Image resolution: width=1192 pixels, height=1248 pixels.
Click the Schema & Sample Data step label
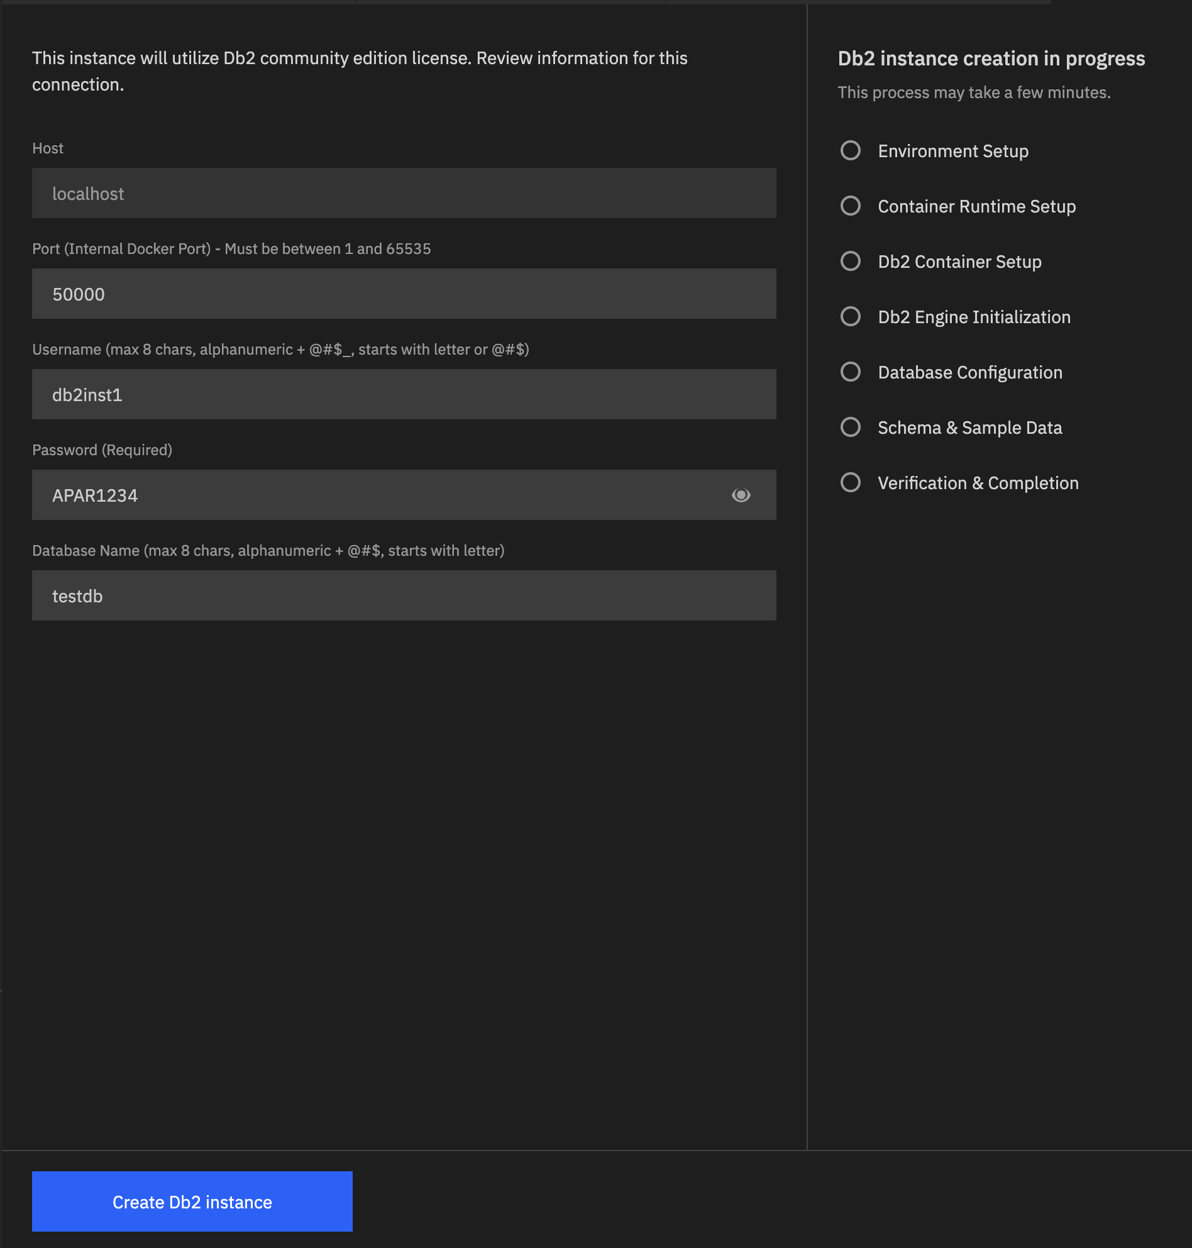(x=969, y=427)
